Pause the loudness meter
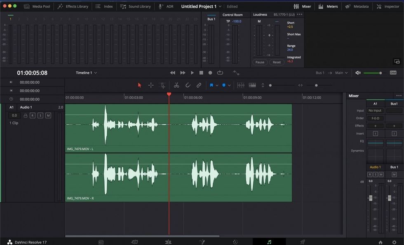404x245 pixels. 260,62
